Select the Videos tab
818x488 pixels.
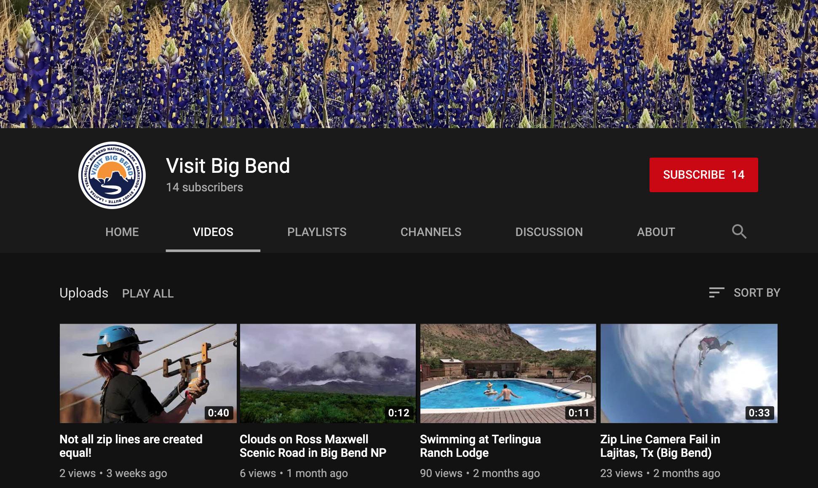[213, 232]
